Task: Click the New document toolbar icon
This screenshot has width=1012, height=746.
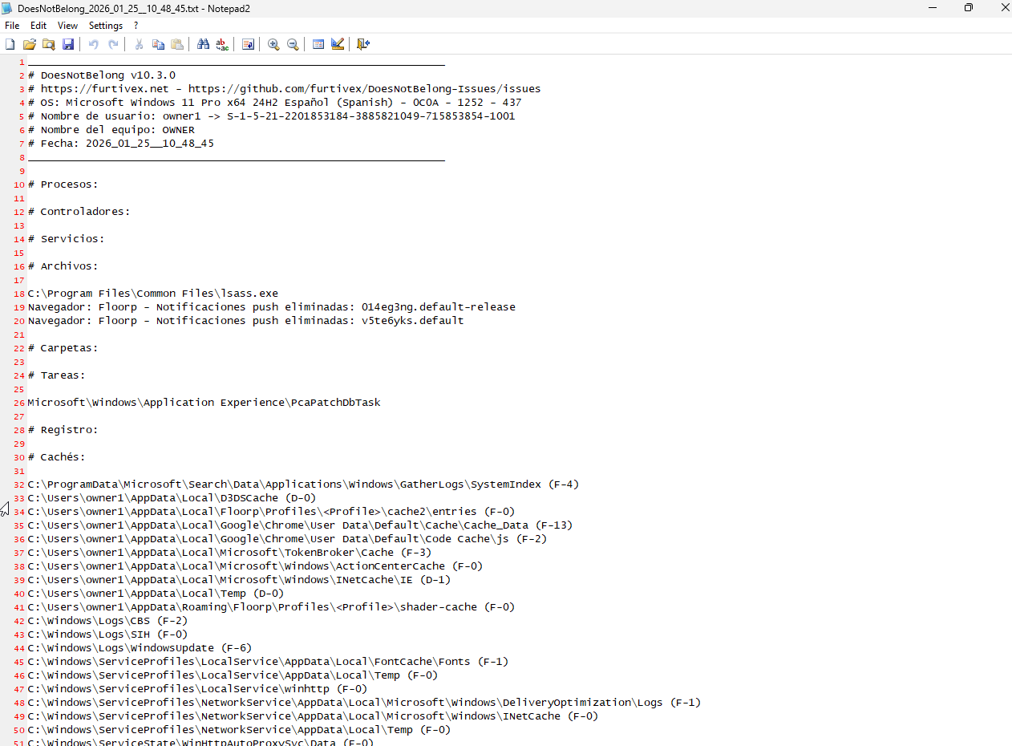Action: click(10, 44)
